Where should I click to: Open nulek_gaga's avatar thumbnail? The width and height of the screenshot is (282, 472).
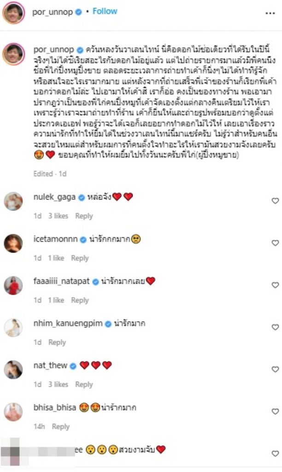pos(13,201)
